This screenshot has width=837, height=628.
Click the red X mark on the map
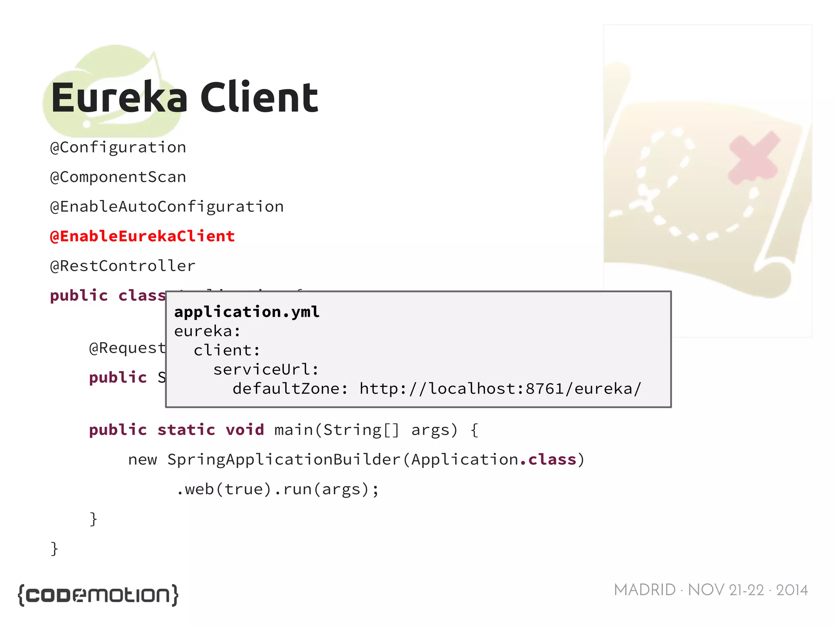[x=754, y=157]
